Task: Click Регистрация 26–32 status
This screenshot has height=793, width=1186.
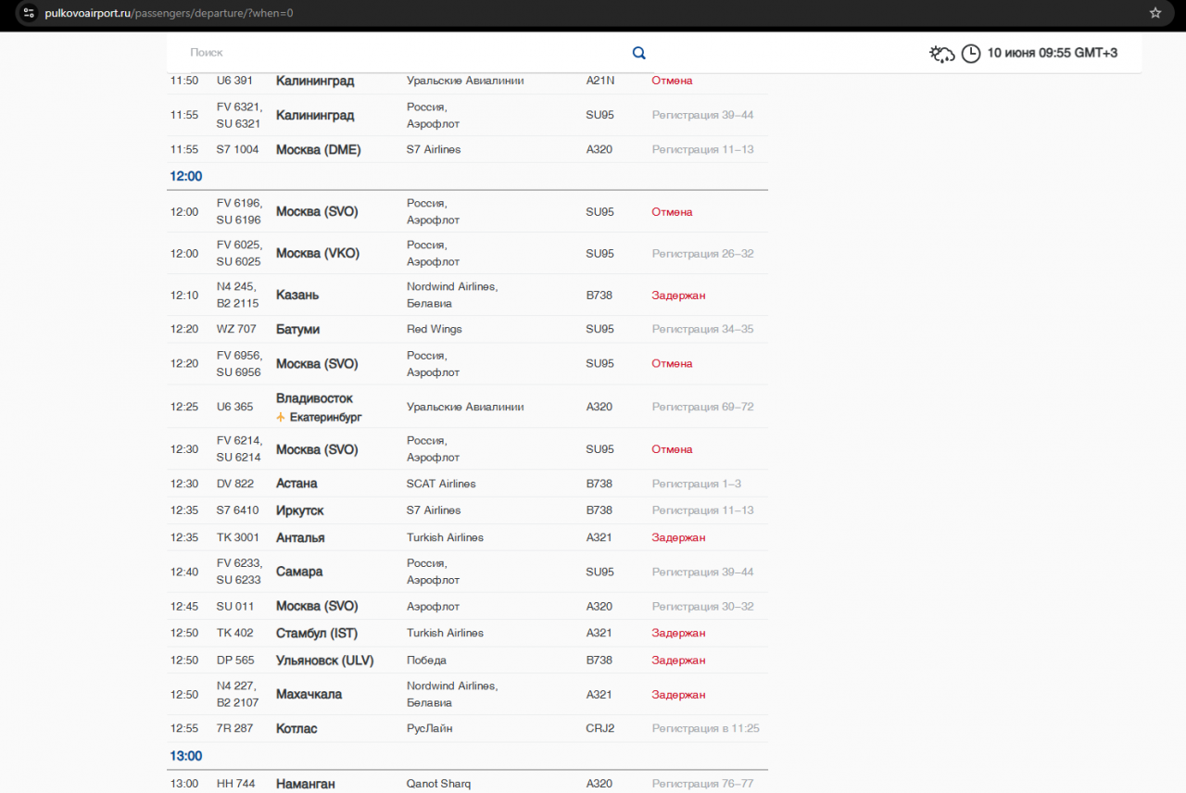Action: (702, 253)
